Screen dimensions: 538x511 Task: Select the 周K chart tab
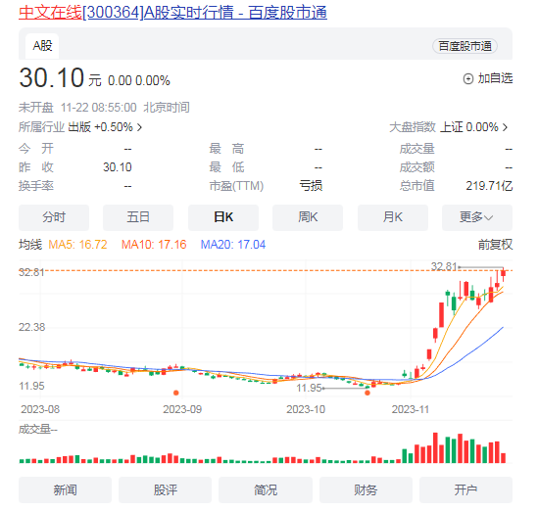pyautogui.click(x=308, y=217)
